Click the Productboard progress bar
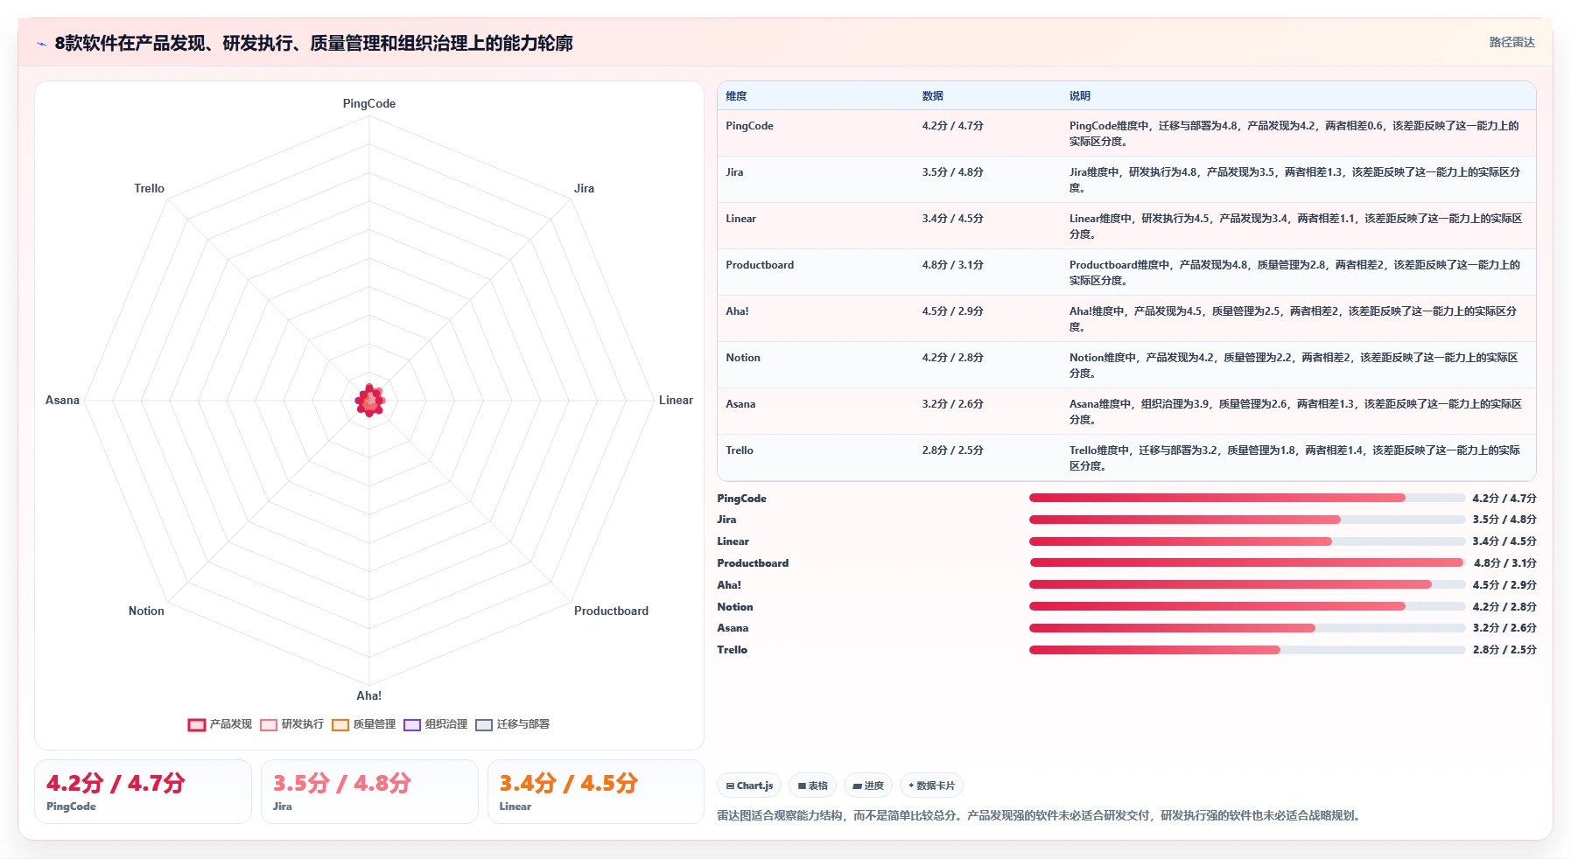 1247,562
